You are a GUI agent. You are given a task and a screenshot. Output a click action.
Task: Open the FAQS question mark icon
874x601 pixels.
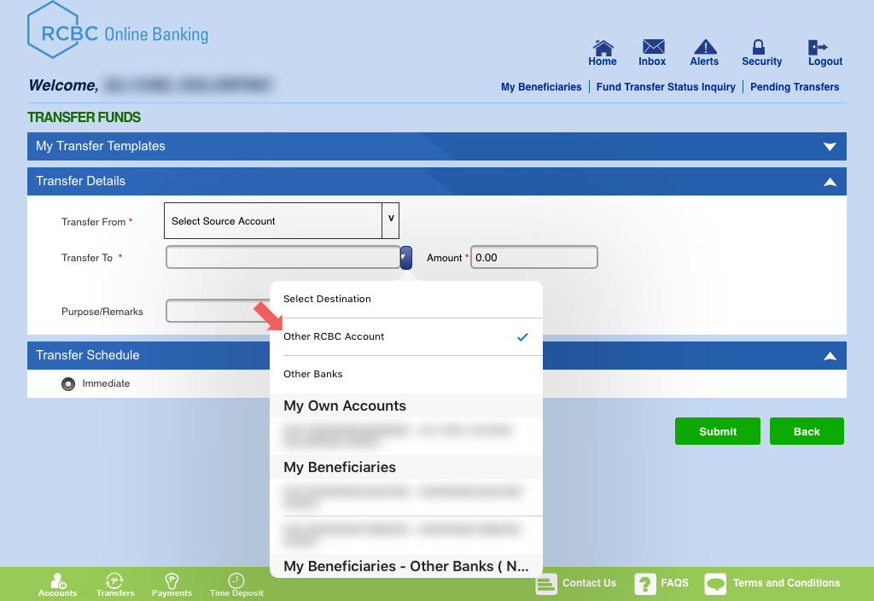coord(645,584)
